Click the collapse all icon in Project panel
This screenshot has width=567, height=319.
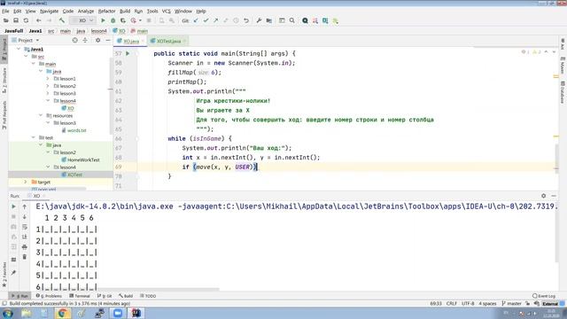(85, 40)
